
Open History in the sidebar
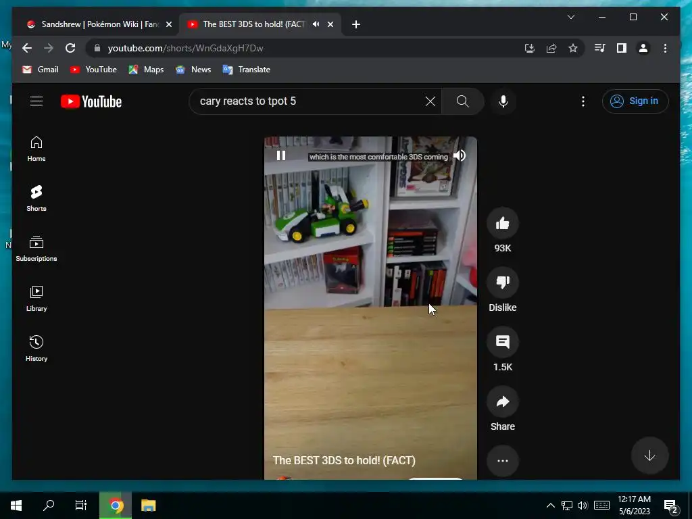(36, 349)
